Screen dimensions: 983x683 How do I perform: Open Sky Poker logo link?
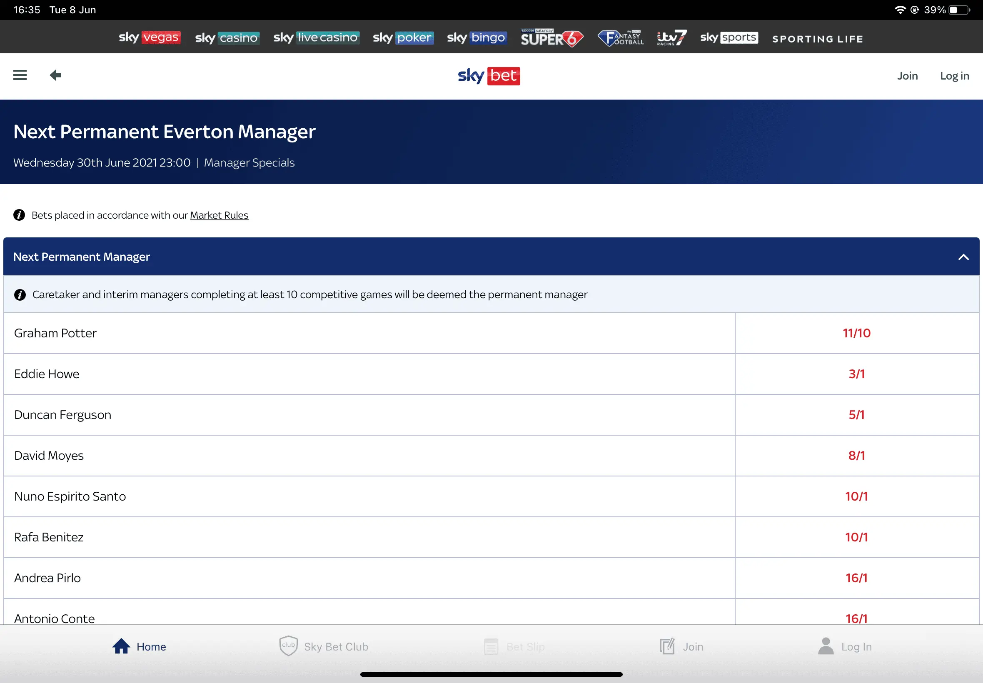[x=403, y=37]
